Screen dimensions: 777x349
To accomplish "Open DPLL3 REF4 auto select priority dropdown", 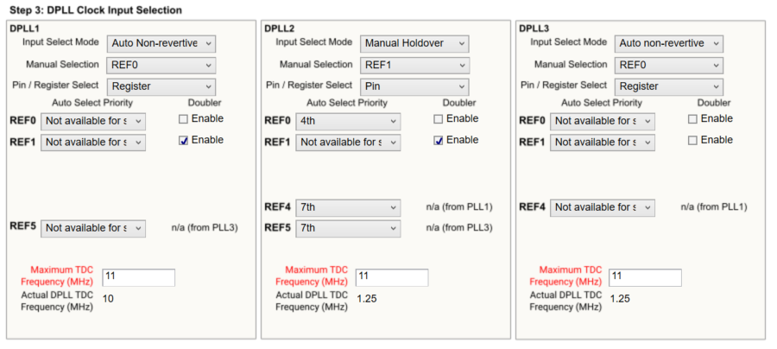I will pyautogui.click(x=603, y=207).
